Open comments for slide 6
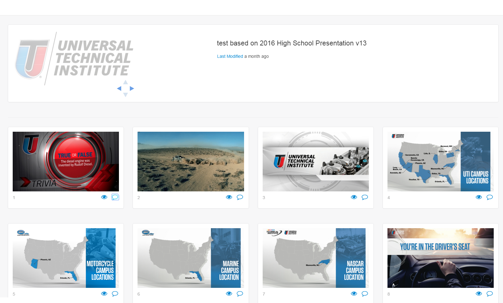The height and width of the screenshot is (303, 503). tap(240, 294)
